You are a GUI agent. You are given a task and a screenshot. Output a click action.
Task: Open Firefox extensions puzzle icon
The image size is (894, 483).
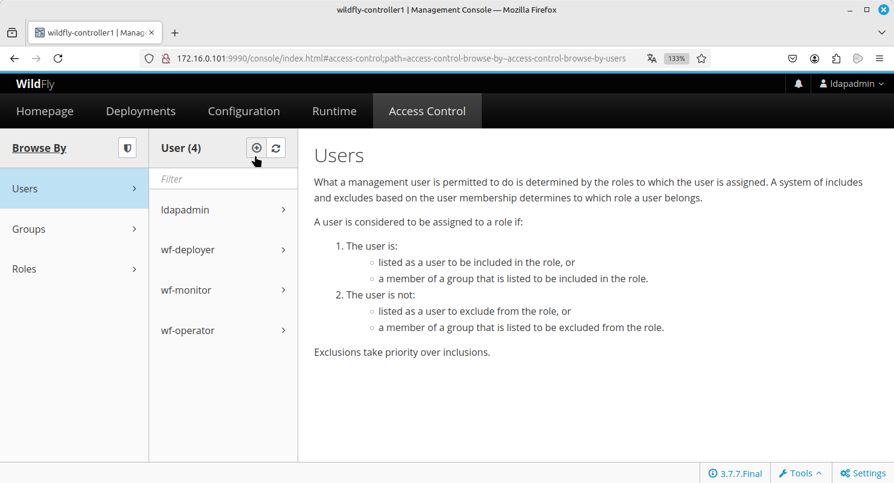click(x=836, y=58)
